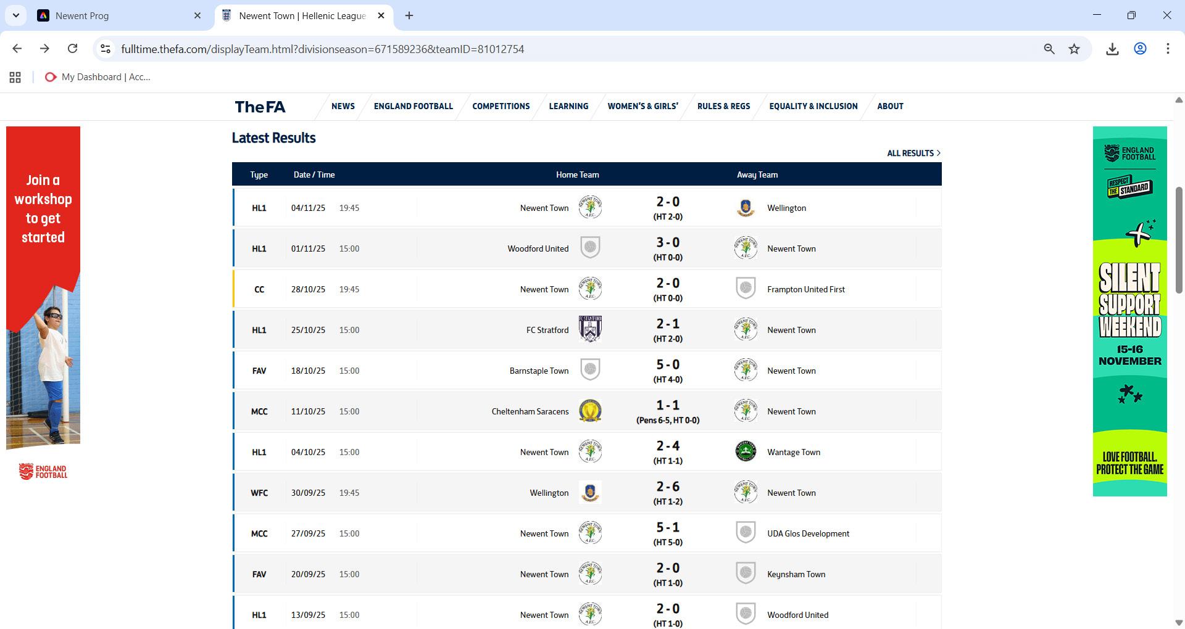Open the Frampton United First team link

pyautogui.click(x=806, y=289)
